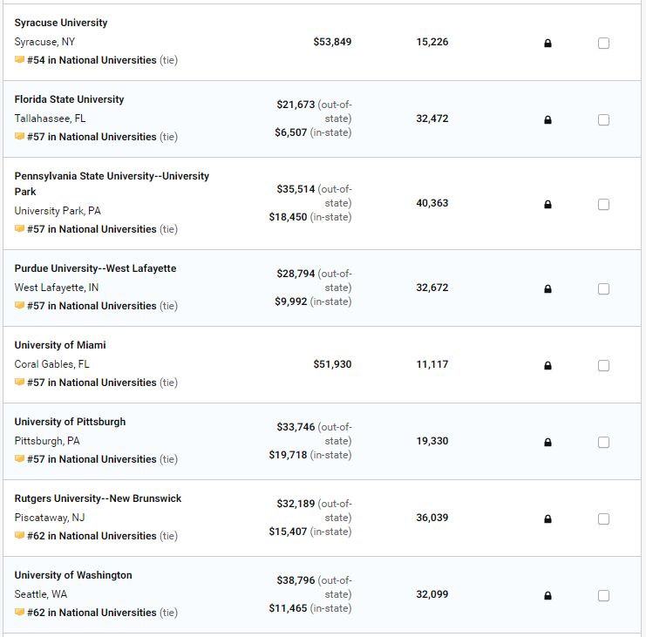Click #62 in National Universities under Rutgers
This screenshot has height=637, width=646.
pyautogui.click(x=92, y=536)
